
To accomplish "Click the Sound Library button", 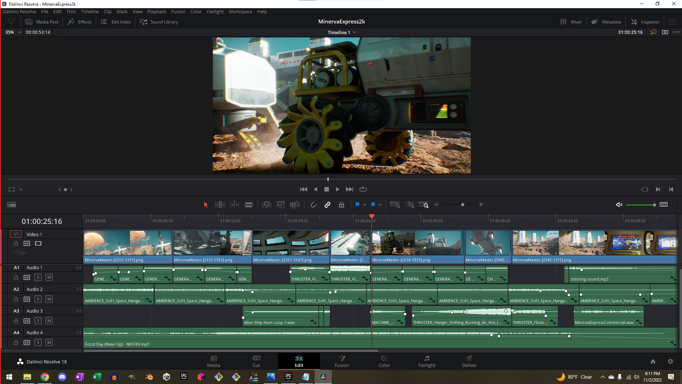I will click(159, 22).
